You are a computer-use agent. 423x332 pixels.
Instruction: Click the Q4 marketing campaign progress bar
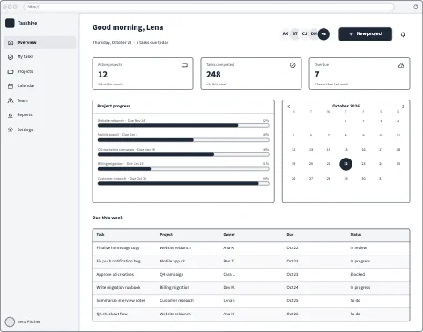(183, 154)
